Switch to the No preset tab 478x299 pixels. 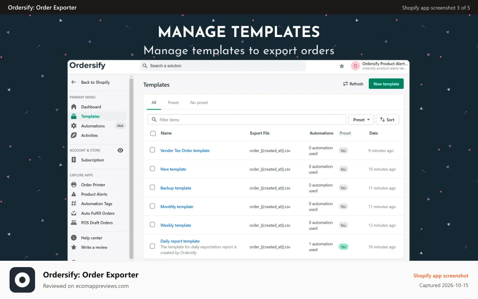coord(199,102)
